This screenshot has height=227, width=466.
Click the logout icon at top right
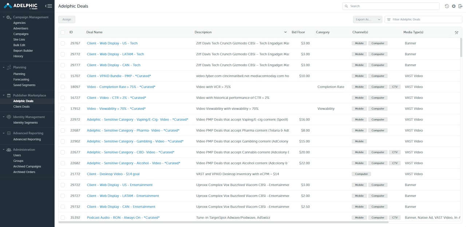pos(460,6)
